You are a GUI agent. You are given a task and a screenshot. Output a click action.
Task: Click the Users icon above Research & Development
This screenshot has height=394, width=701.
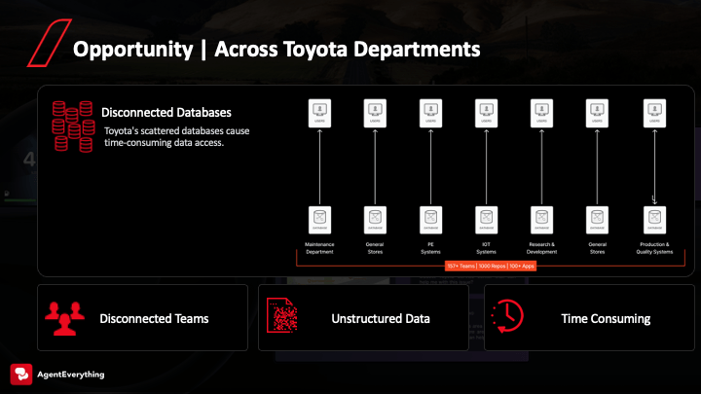tap(541, 114)
